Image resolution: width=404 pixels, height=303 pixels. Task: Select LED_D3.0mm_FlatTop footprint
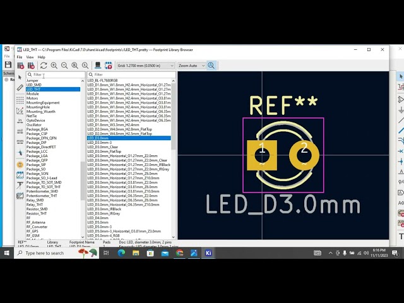coord(104,151)
